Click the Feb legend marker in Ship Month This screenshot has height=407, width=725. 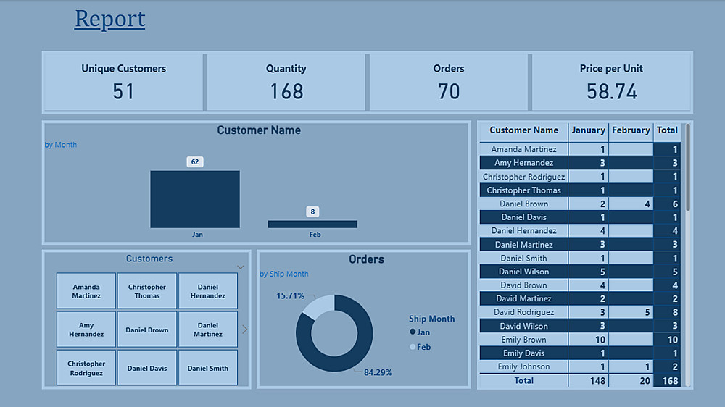pos(413,346)
